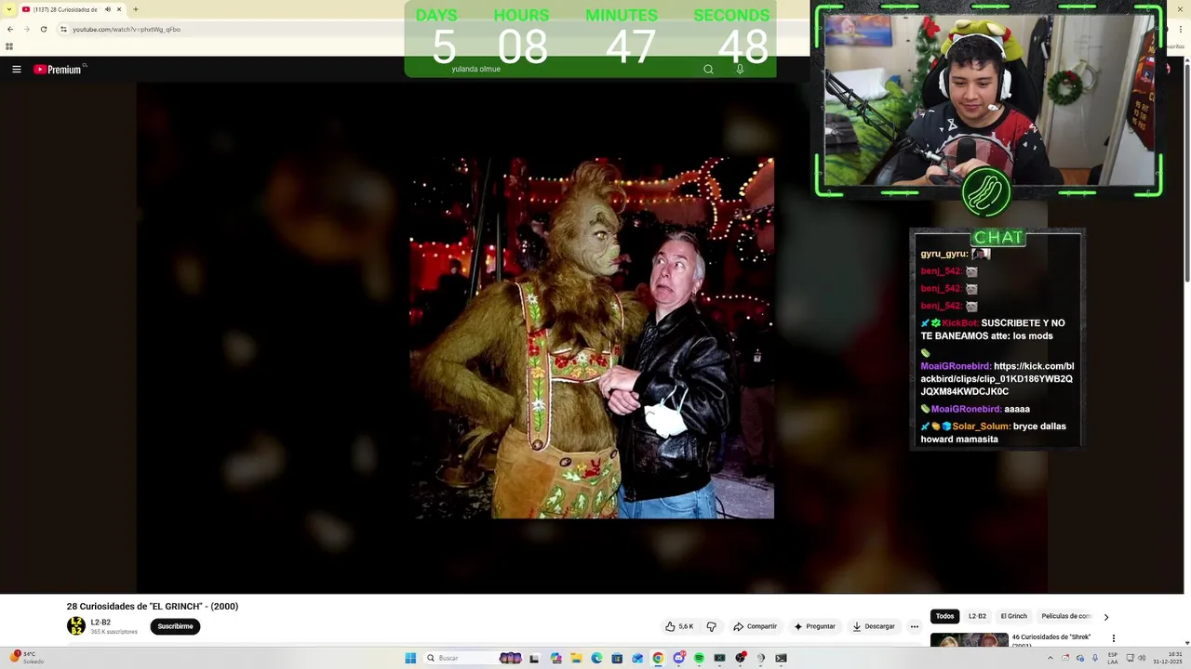This screenshot has width=1191, height=669.
Task: Open the L2-B2 channel avatar
Action: point(76,626)
